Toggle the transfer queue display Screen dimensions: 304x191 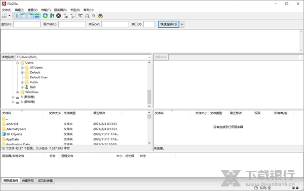[x=37, y=16]
